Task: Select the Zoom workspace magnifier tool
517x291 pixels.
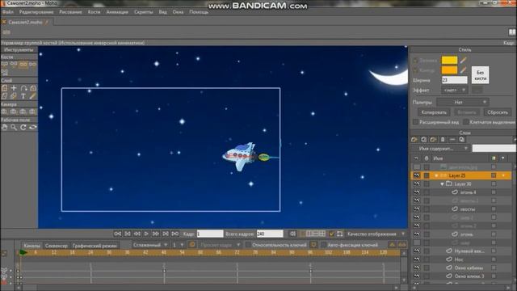Action: 14,128
